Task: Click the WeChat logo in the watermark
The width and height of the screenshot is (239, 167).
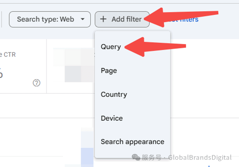Action: (x=136, y=157)
